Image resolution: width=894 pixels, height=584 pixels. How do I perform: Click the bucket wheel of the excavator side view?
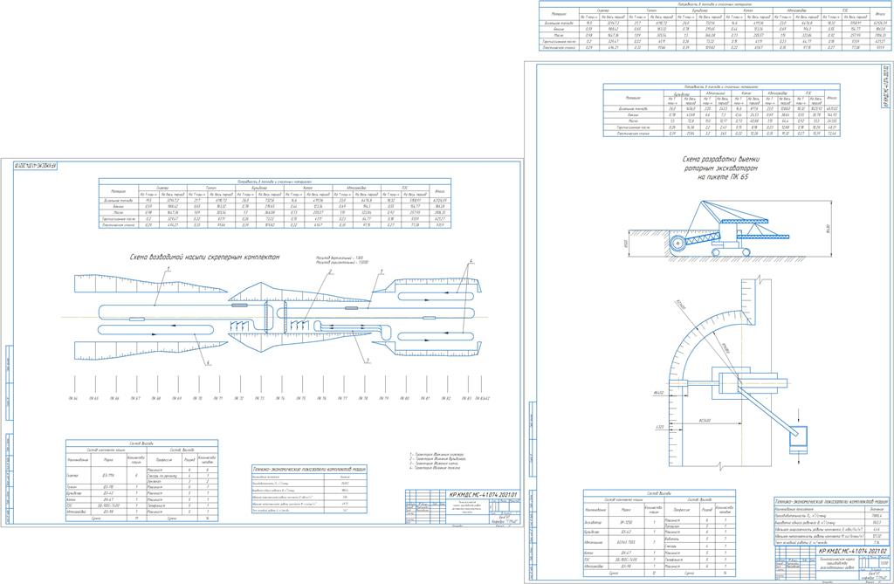(677, 243)
